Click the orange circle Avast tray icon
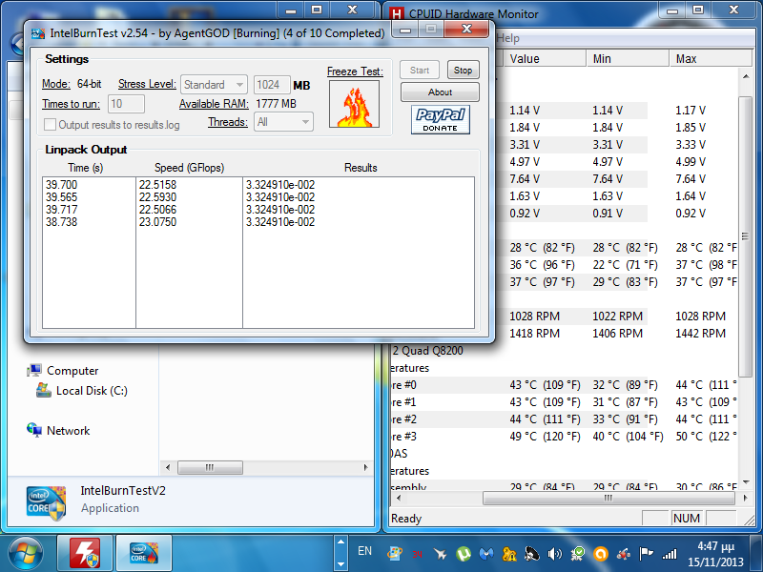This screenshot has height=572, width=763. pyautogui.click(x=601, y=554)
